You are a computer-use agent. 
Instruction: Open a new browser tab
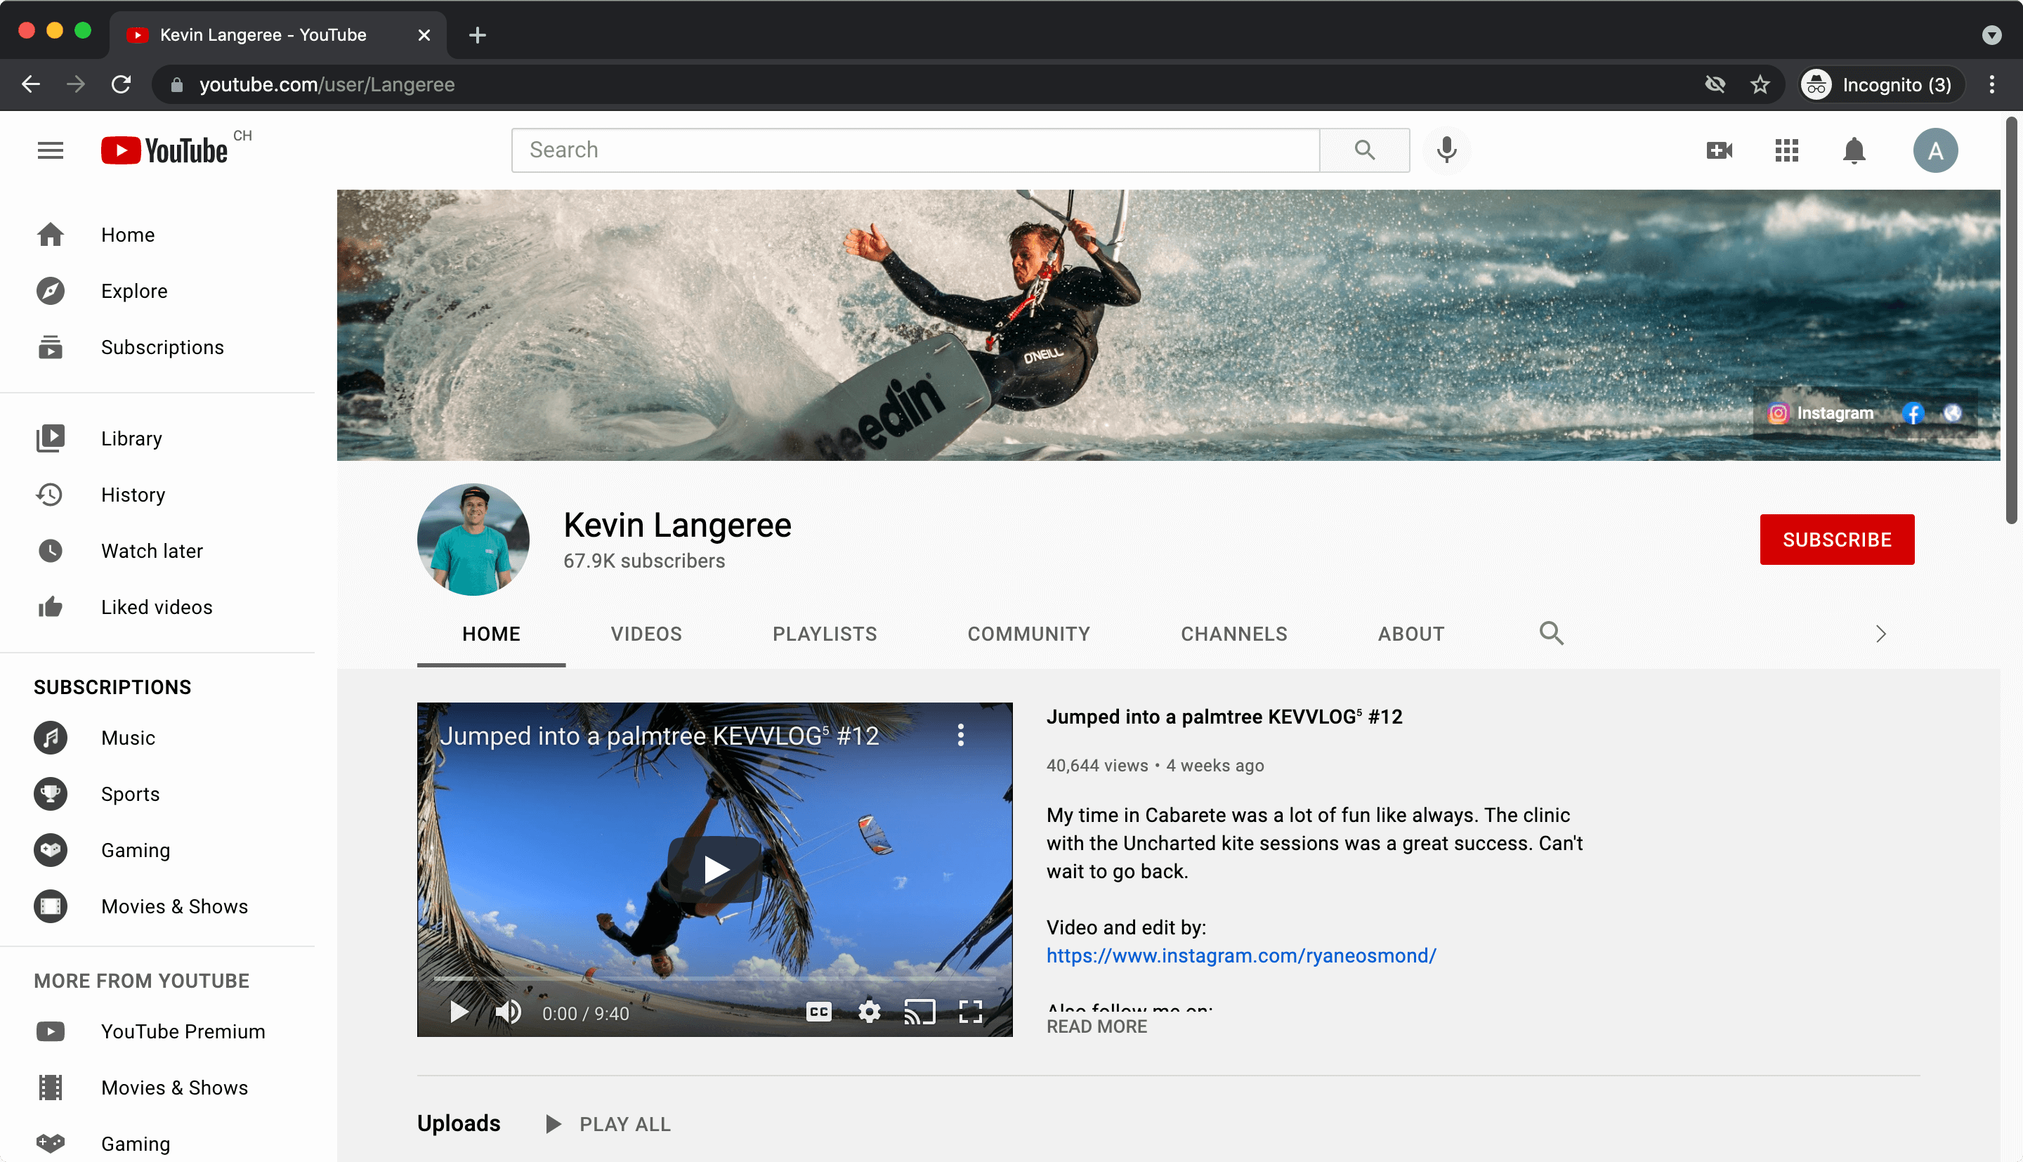click(477, 34)
